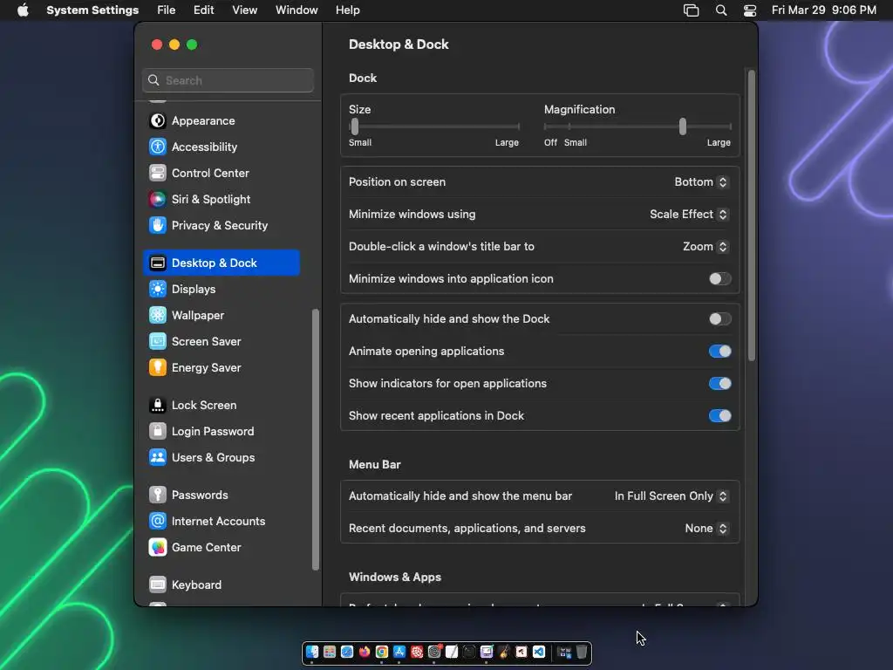Open Visual Studio Code from Dock
The height and width of the screenshot is (670, 893).
(539, 652)
